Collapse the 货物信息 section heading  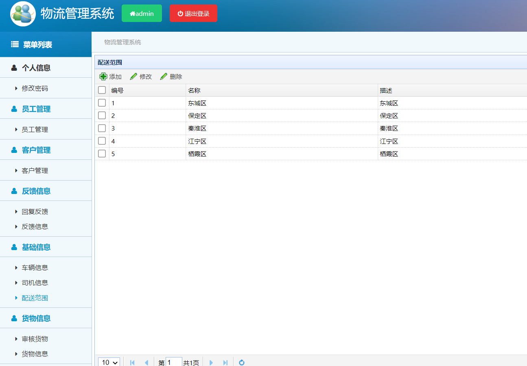click(x=46, y=318)
